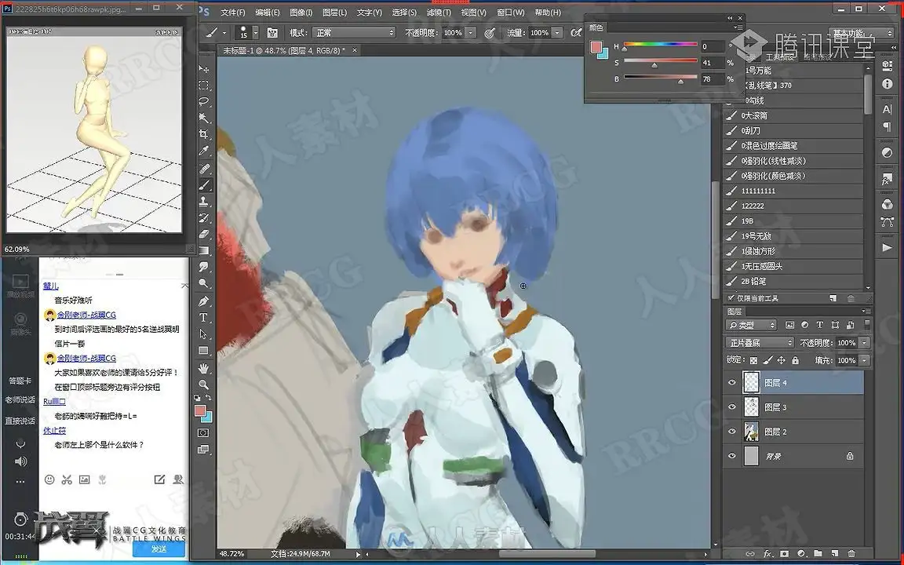The width and height of the screenshot is (904, 565).
Task: Select the 未标题-1 document tab
Action: [284, 51]
